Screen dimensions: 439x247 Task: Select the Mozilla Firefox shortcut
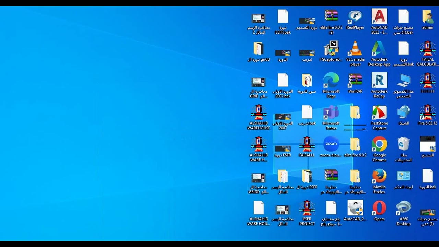pos(379,181)
